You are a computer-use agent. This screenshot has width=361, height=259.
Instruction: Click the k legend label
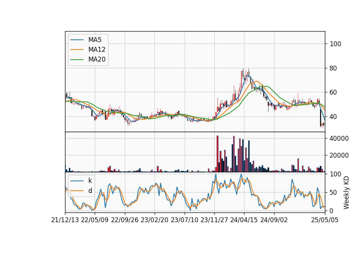click(x=90, y=181)
